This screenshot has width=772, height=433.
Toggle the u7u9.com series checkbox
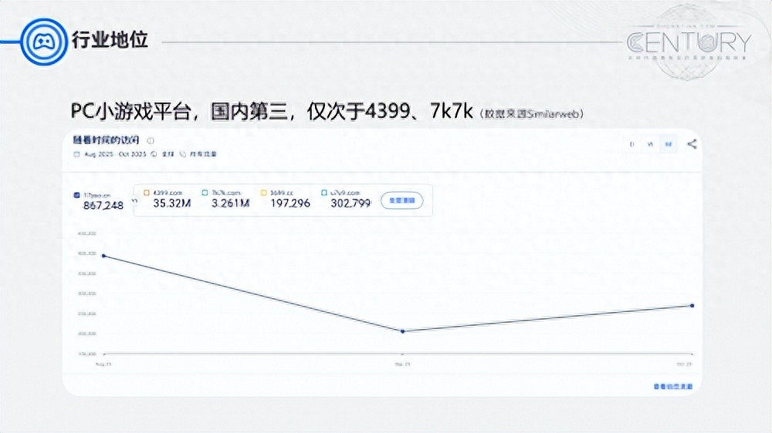(x=323, y=193)
